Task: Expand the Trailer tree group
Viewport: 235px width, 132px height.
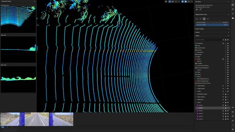Action: pos(196,91)
